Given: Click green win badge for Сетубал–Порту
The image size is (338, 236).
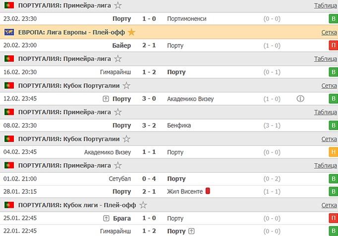Looking at the screenshot, I should (x=333, y=179).
